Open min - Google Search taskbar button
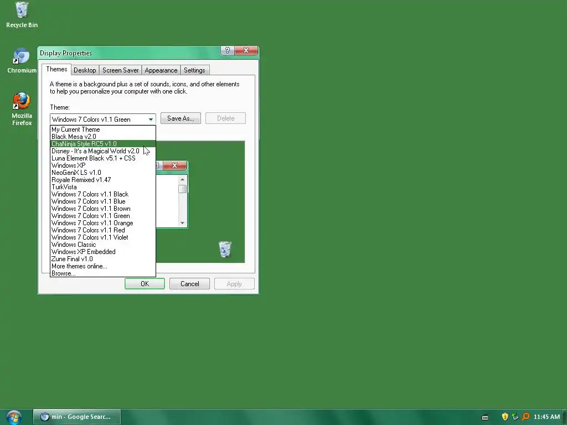Viewport: 567px width, 425px height. point(76,417)
